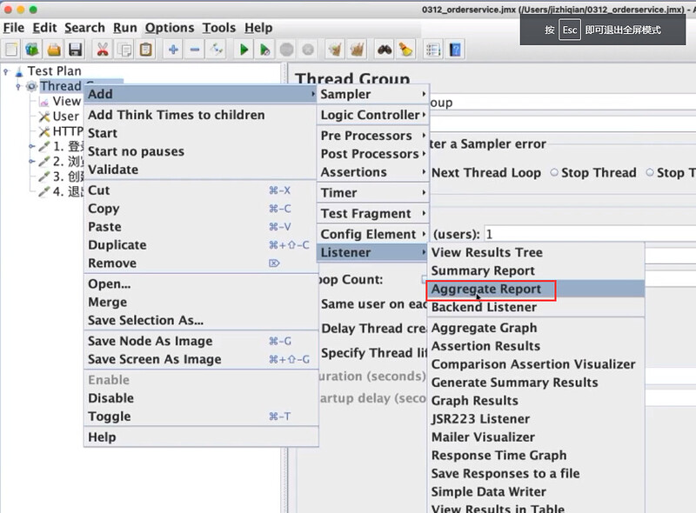This screenshot has height=513, width=696.
Task: Click the Clear broom toolbar icon
Action: click(335, 50)
